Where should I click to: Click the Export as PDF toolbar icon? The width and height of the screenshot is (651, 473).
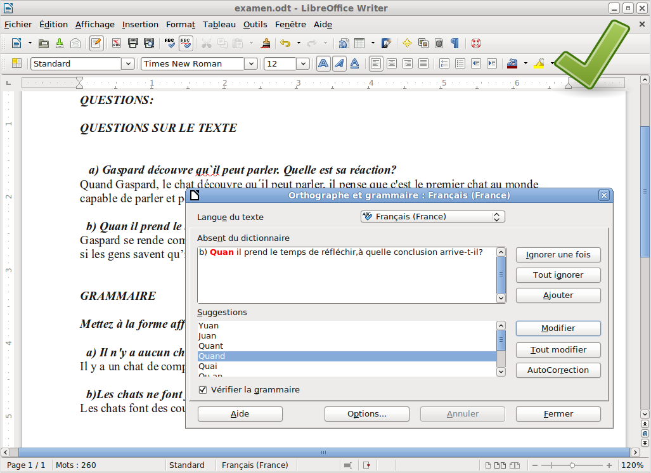point(117,43)
